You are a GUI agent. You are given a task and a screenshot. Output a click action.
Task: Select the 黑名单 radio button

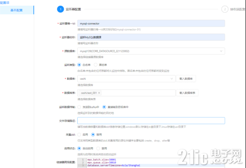click(95, 65)
